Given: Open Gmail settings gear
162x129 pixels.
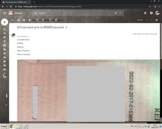Looking at the screenshot, I should [x=157, y=20].
